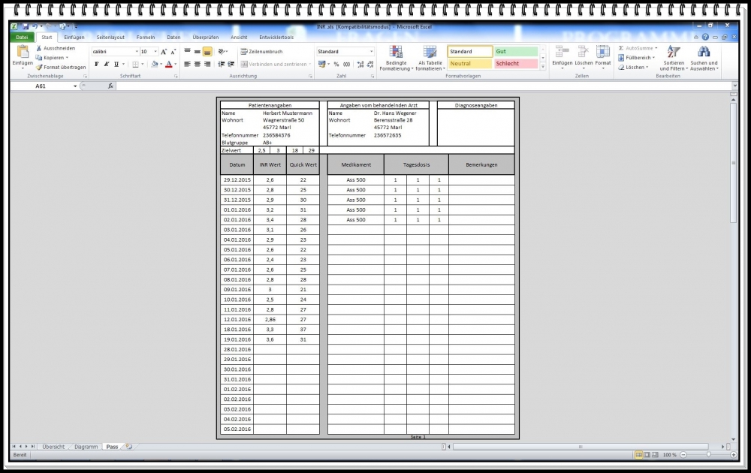Apply the Schlecht cell style
This screenshot has width=751, height=473.
coord(515,64)
